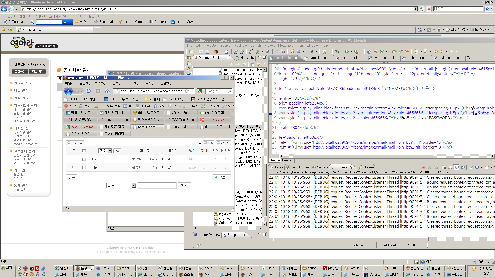This screenshot has width=495, height=278.
Task: Open the IE address bar dropdown arrow
Action: click(415, 9)
